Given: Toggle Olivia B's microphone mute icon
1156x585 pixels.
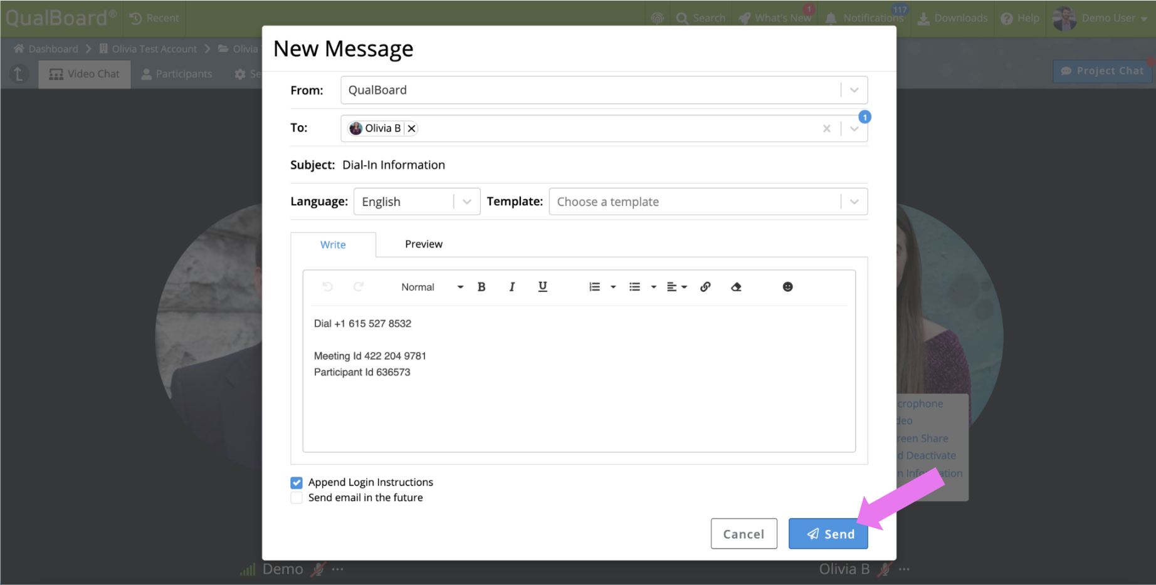Looking at the screenshot, I should pos(885,569).
